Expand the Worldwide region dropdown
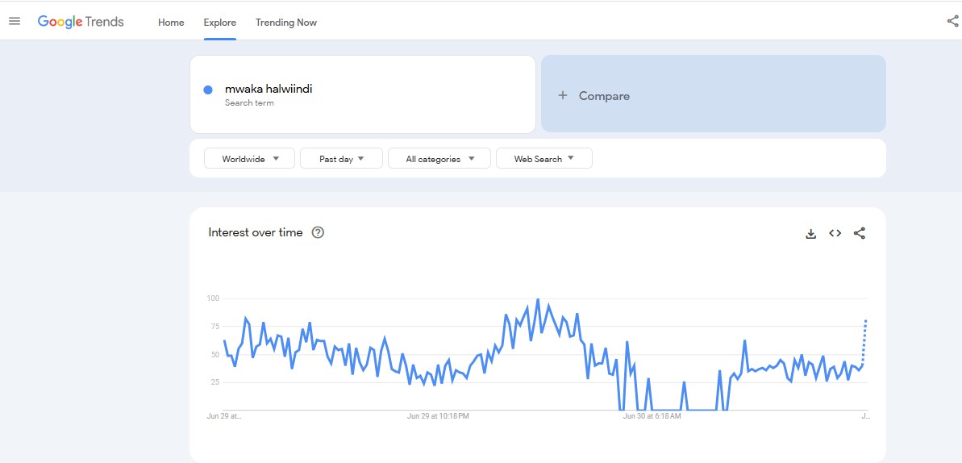The width and height of the screenshot is (962, 463). pos(250,159)
